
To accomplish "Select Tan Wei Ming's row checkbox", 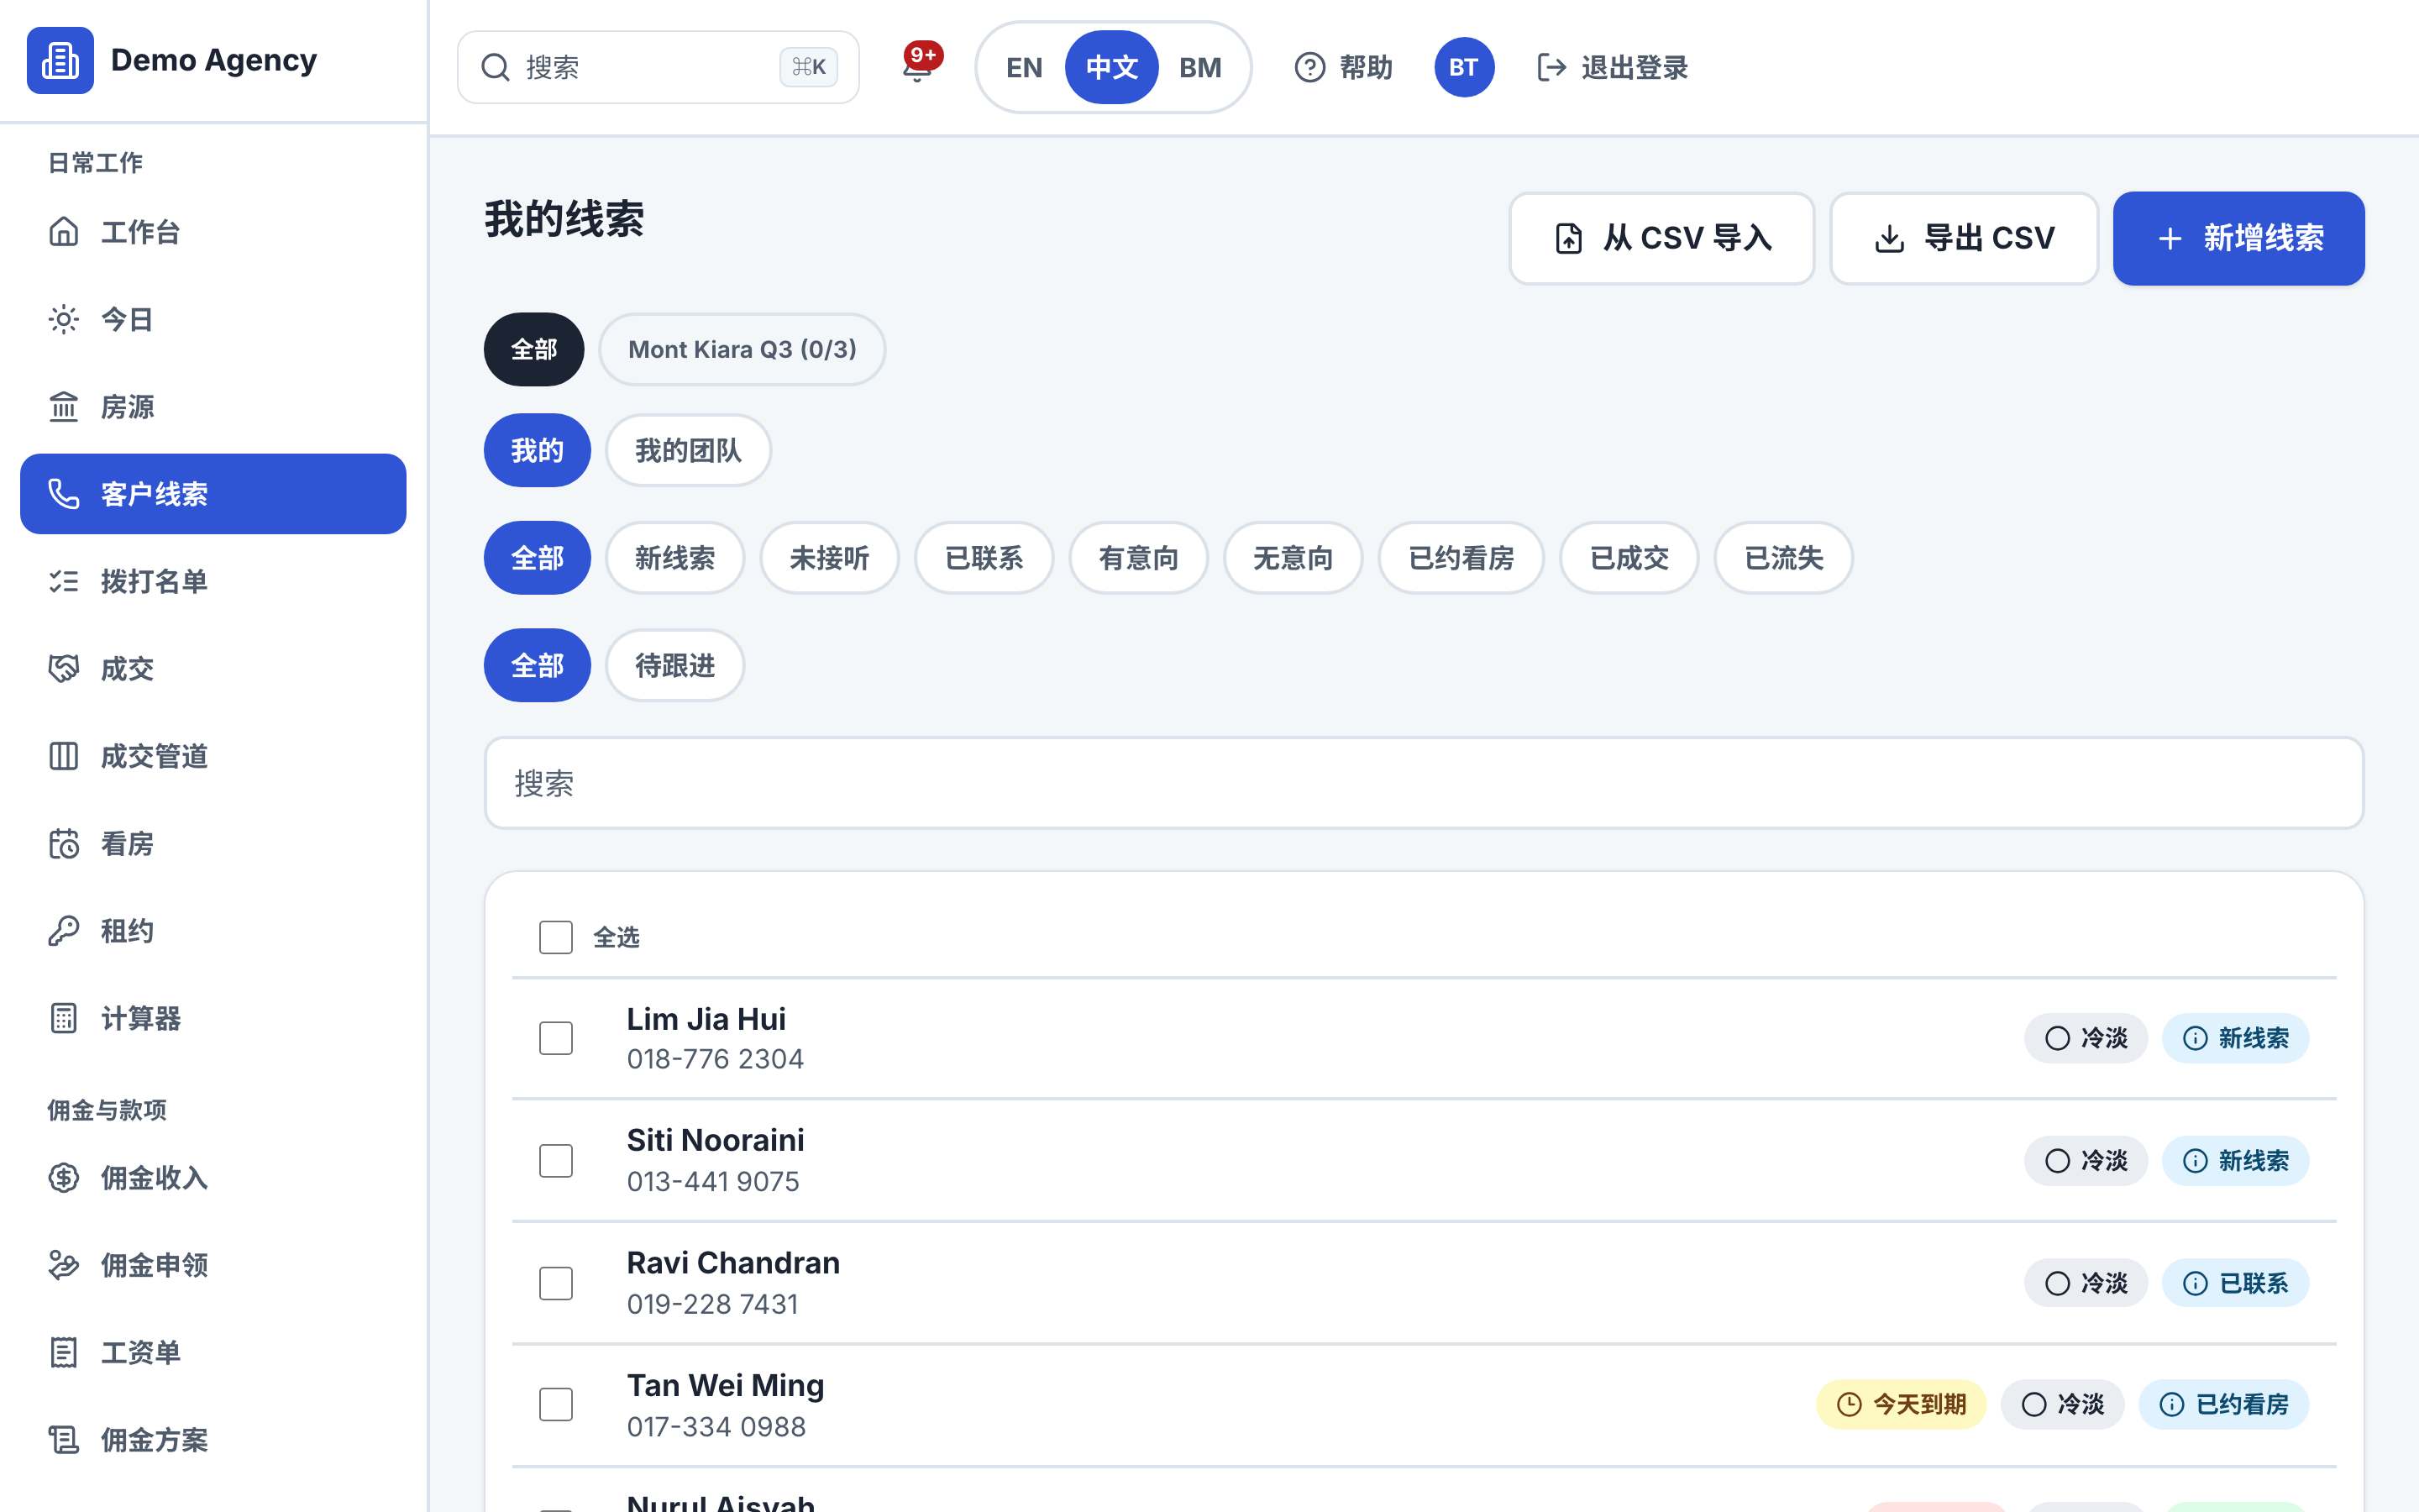I will (x=556, y=1405).
